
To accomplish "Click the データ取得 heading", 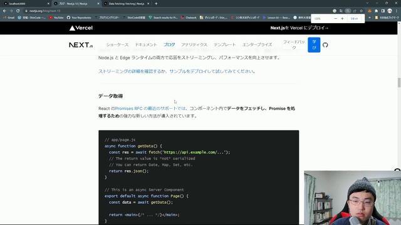I will pyautogui.click(x=110, y=96).
